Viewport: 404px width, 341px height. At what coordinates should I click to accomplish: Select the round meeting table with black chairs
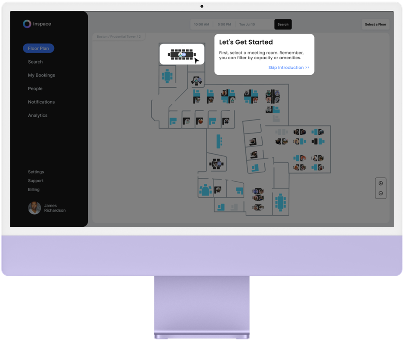pyautogui.click(x=216, y=164)
